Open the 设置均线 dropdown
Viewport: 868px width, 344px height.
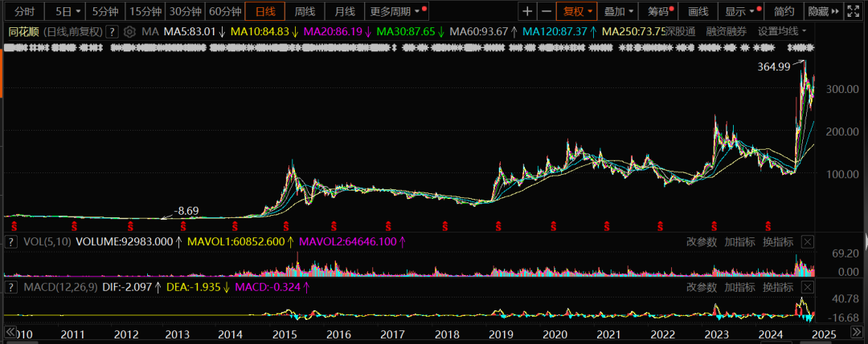[782, 31]
